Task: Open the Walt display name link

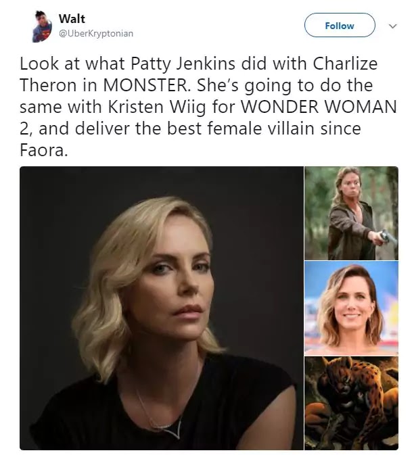Action: coord(72,19)
